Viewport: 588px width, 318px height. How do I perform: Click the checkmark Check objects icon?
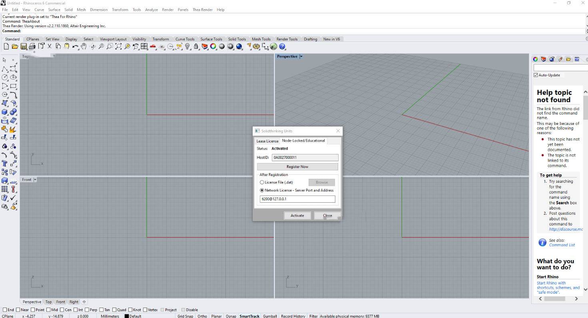[x=13, y=198]
